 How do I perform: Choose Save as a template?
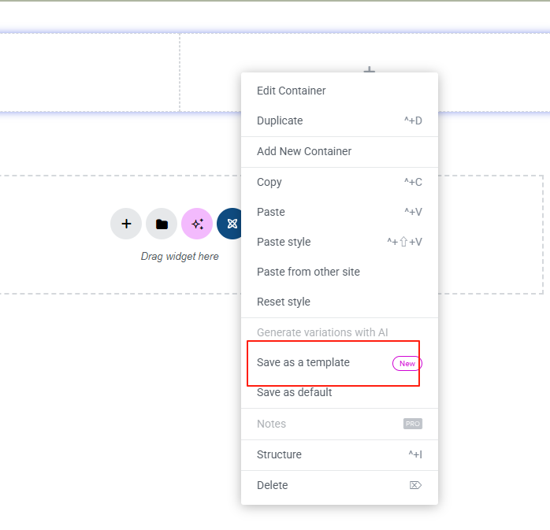tap(303, 362)
